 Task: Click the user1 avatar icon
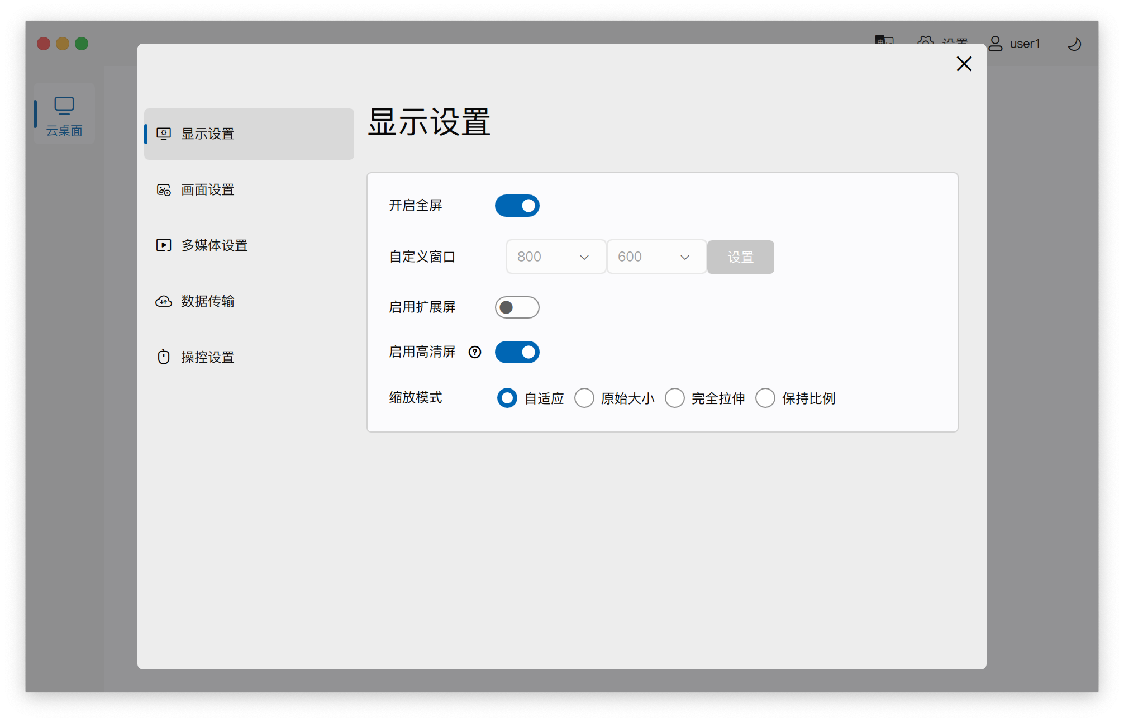tap(996, 44)
